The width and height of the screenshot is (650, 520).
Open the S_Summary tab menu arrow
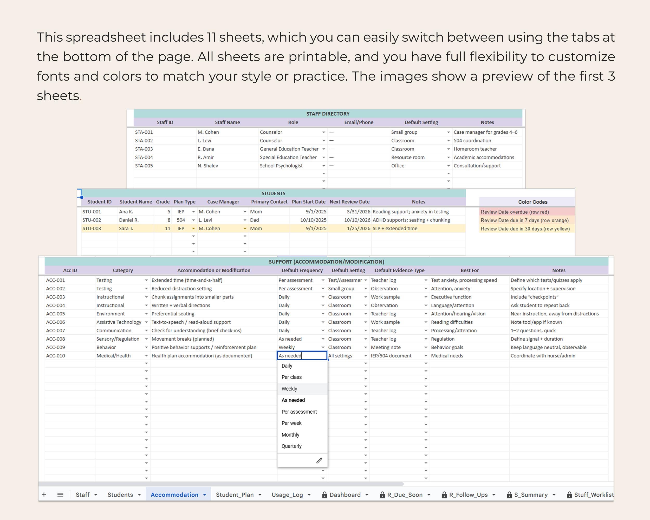click(554, 495)
